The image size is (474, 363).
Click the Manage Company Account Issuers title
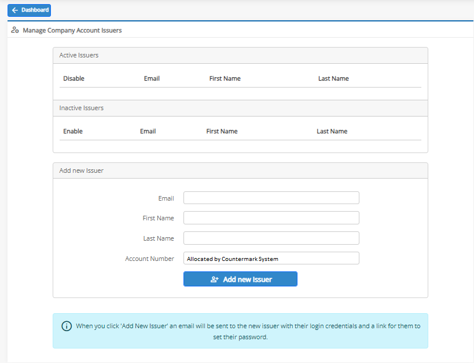point(72,30)
